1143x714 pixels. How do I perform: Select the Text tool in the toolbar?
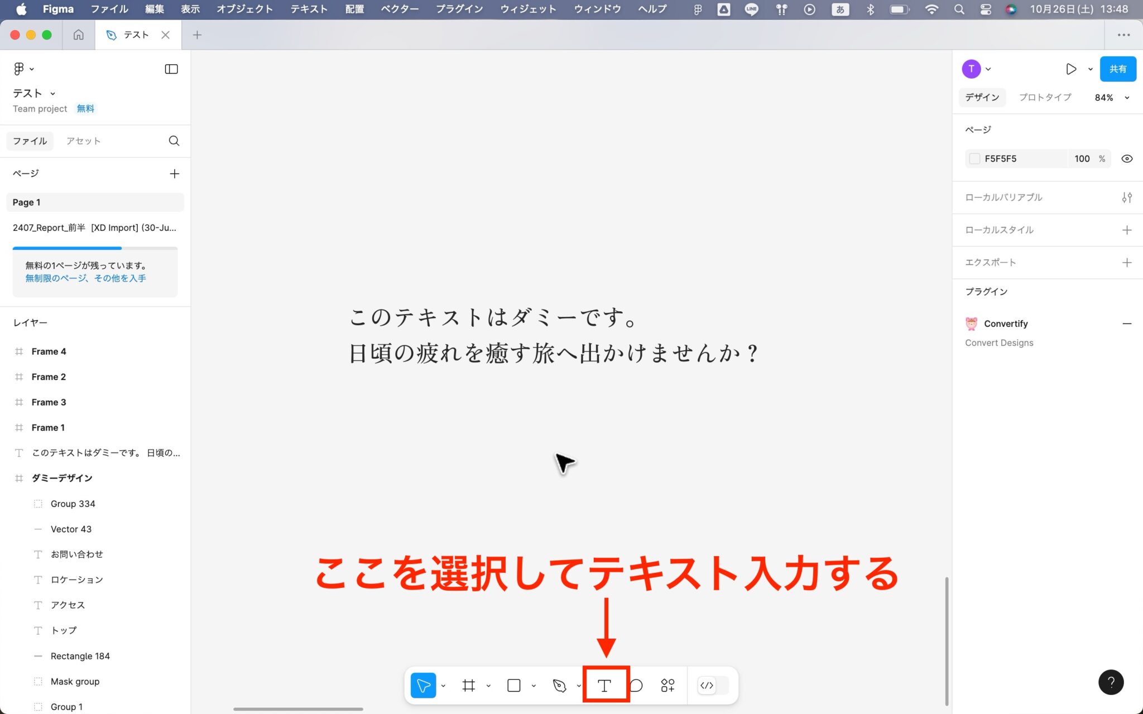click(x=605, y=685)
